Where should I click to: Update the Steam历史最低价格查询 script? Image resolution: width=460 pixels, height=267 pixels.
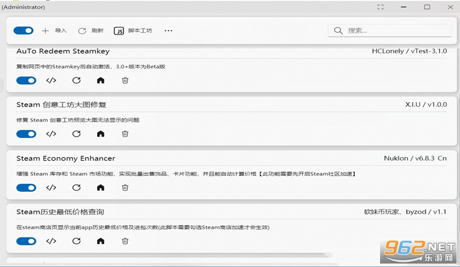click(x=76, y=241)
